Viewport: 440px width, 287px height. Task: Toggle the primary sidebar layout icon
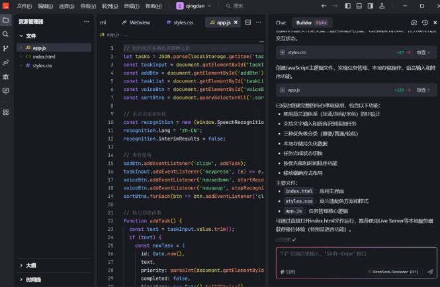click(347, 6)
